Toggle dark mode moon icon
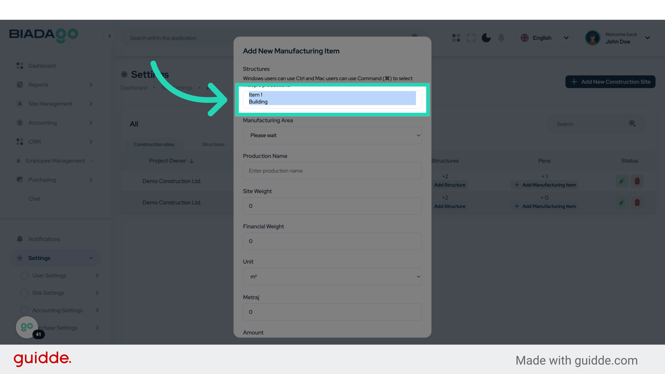Image resolution: width=665 pixels, height=374 pixels. click(486, 38)
